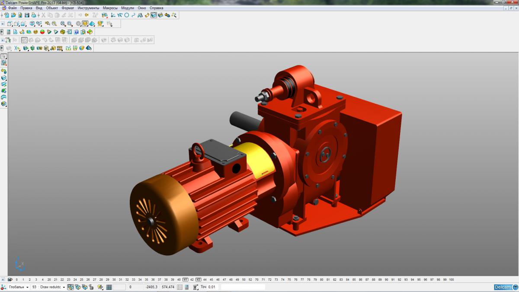Image resolution: width=519 pixels, height=292 pixels.
Task: Open the Text annotation tool icon
Action: tap(140, 15)
